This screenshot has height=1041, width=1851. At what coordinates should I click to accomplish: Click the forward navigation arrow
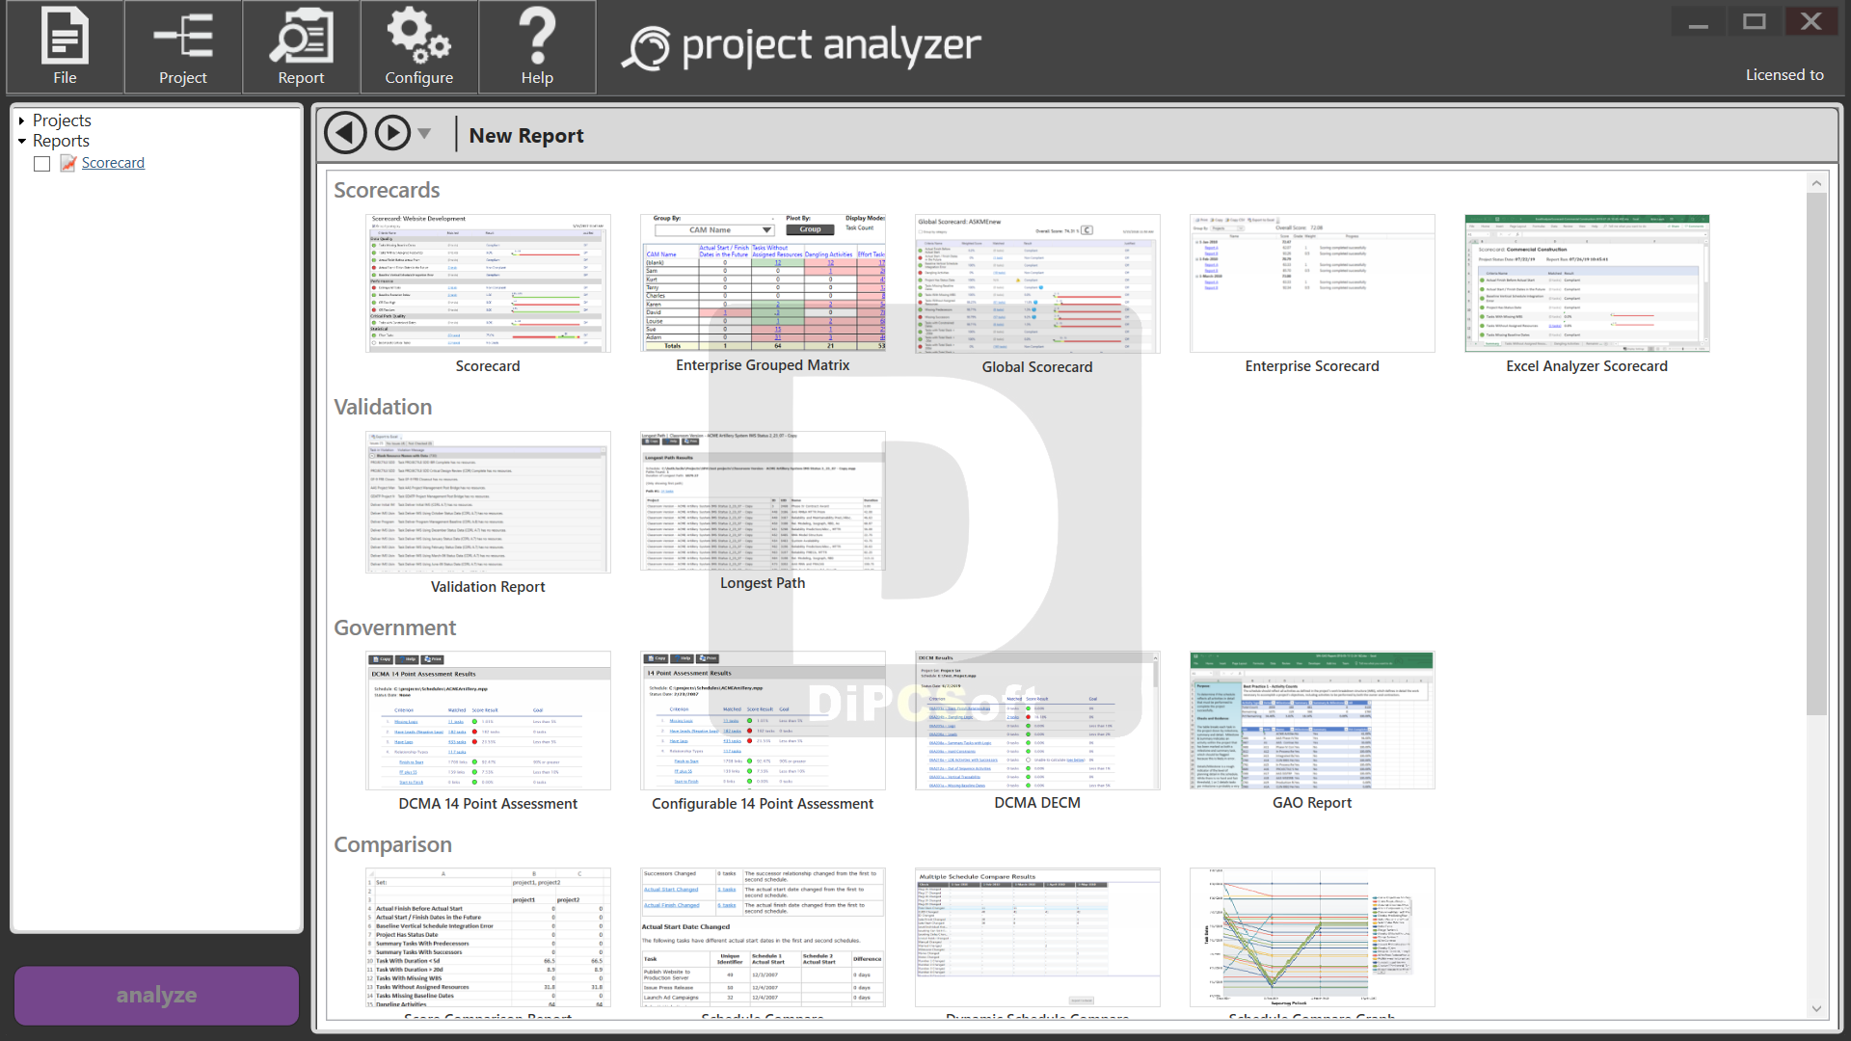click(392, 133)
